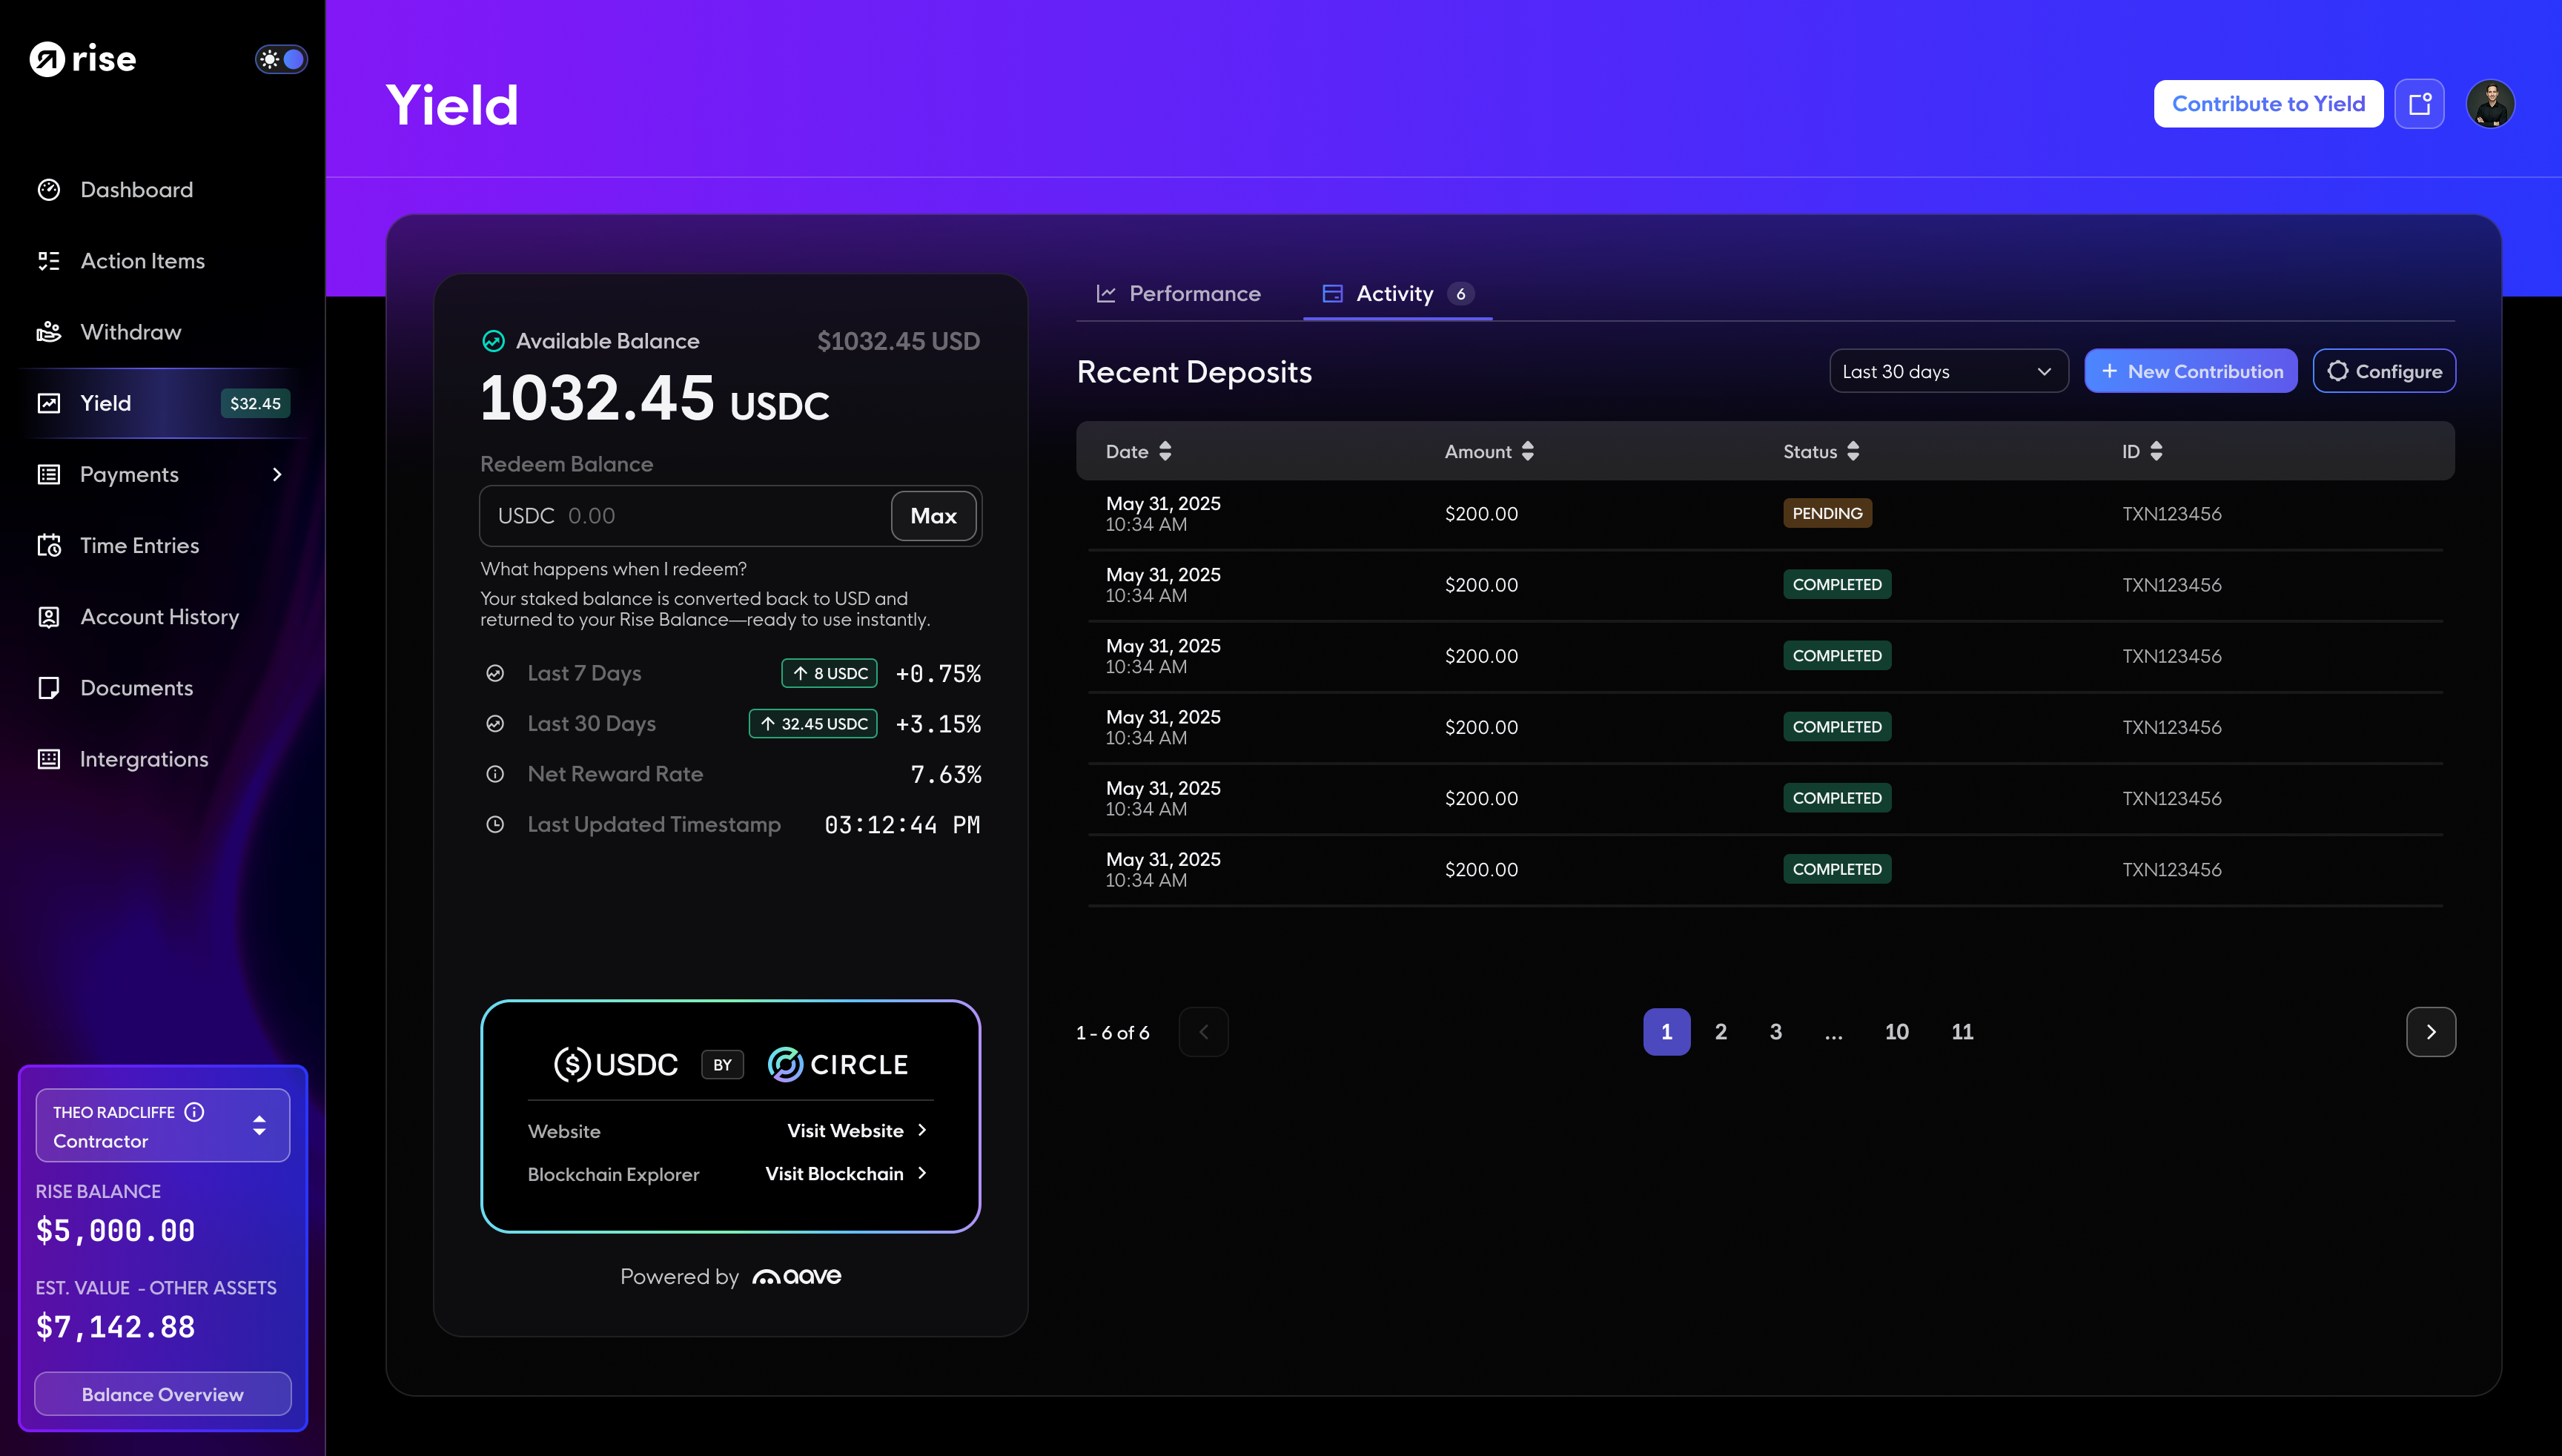Expand the Payments sidebar section

(276, 475)
